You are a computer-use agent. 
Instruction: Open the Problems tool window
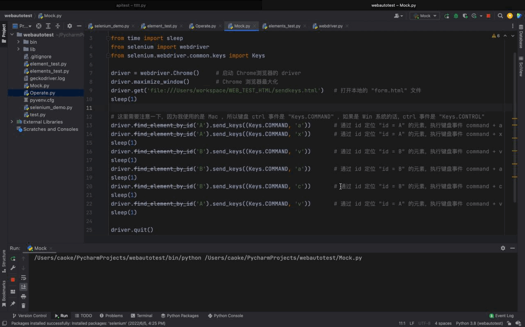pos(111,316)
